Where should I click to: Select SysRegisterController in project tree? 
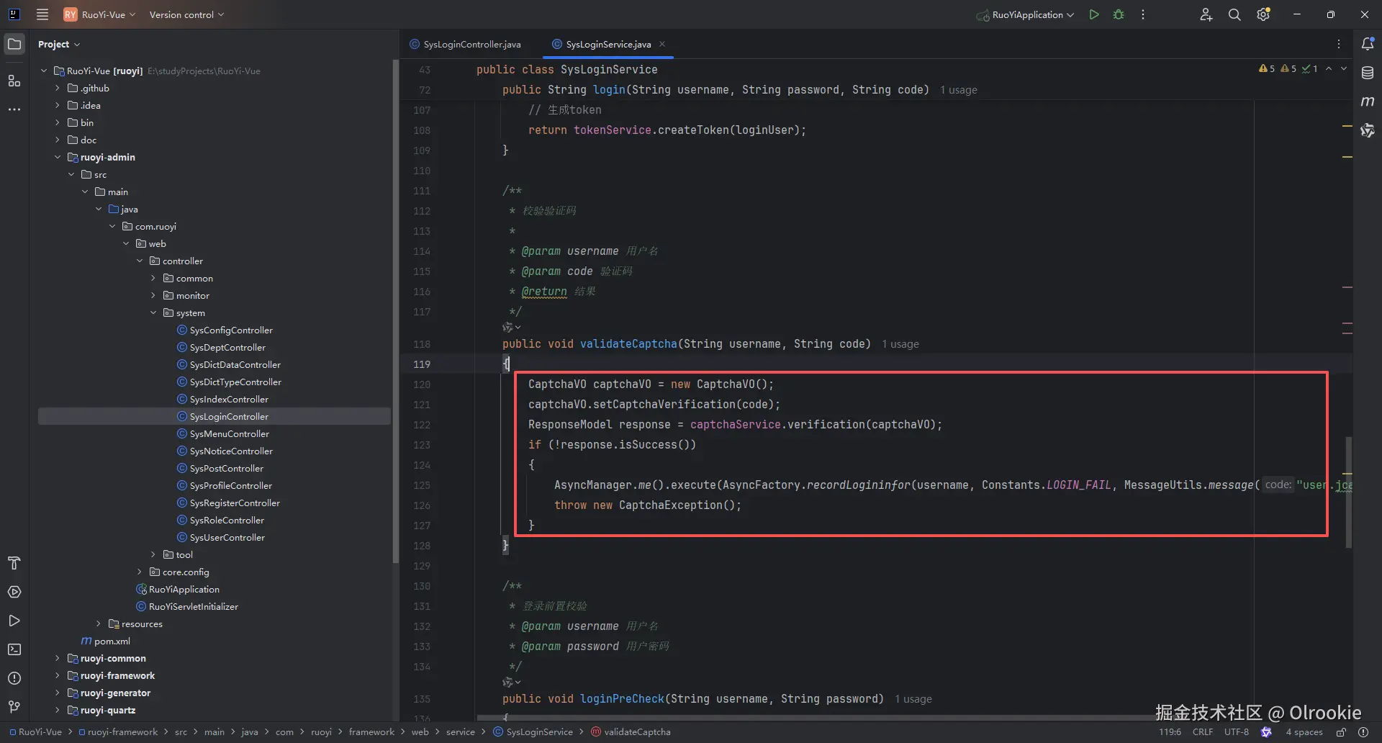(x=235, y=503)
